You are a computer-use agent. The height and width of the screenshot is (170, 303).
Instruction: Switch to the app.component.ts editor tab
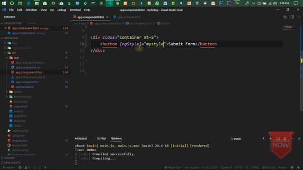(x=127, y=17)
